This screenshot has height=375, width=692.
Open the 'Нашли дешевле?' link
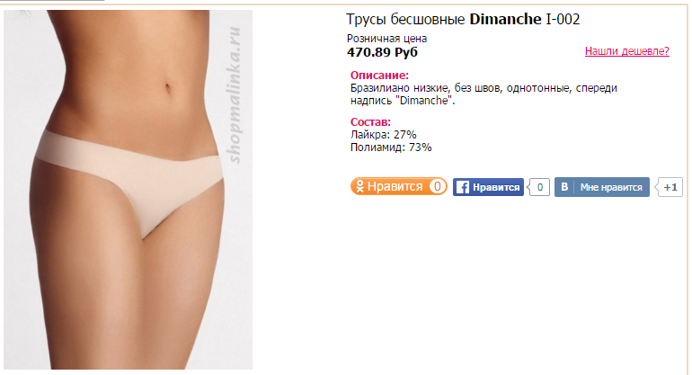[626, 50]
